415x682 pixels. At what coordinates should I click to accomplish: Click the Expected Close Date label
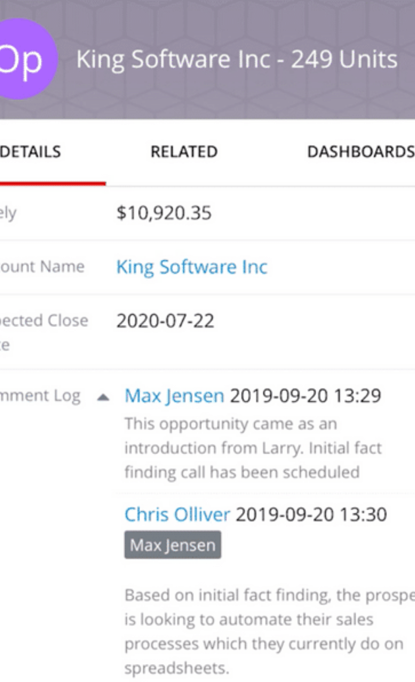pyautogui.click(x=44, y=332)
